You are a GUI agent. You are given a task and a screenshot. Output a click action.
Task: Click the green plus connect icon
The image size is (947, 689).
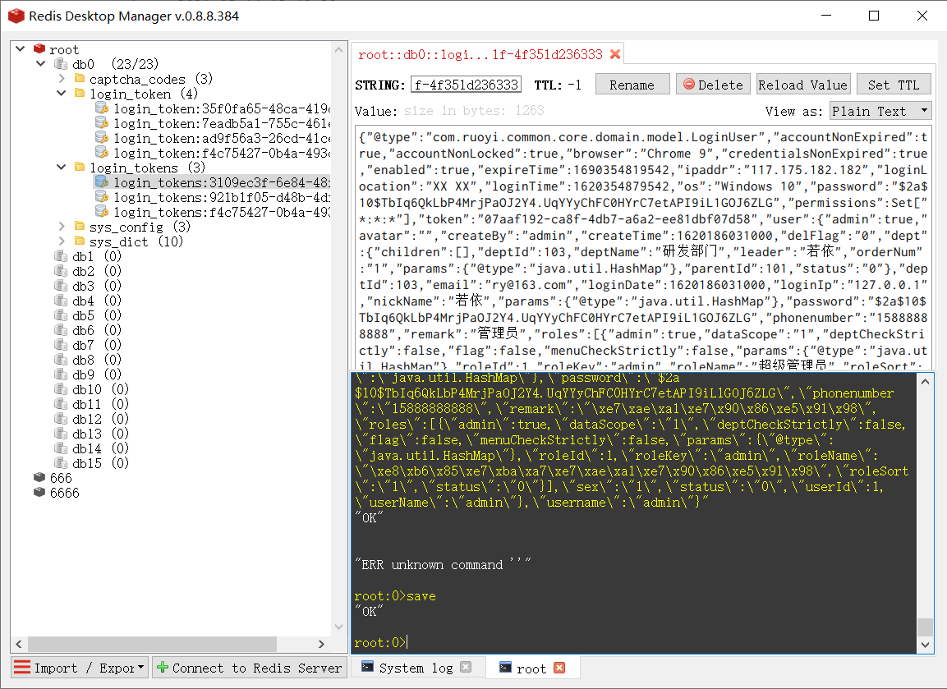click(x=162, y=668)
